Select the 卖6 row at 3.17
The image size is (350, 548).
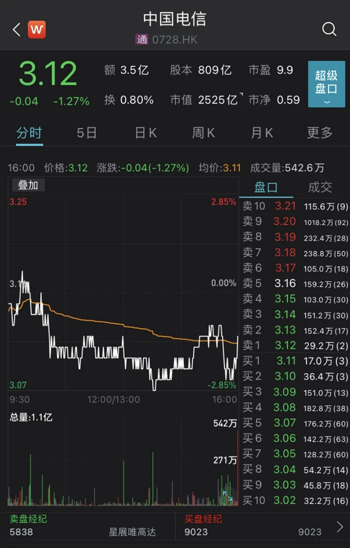[x=295, y=268]
